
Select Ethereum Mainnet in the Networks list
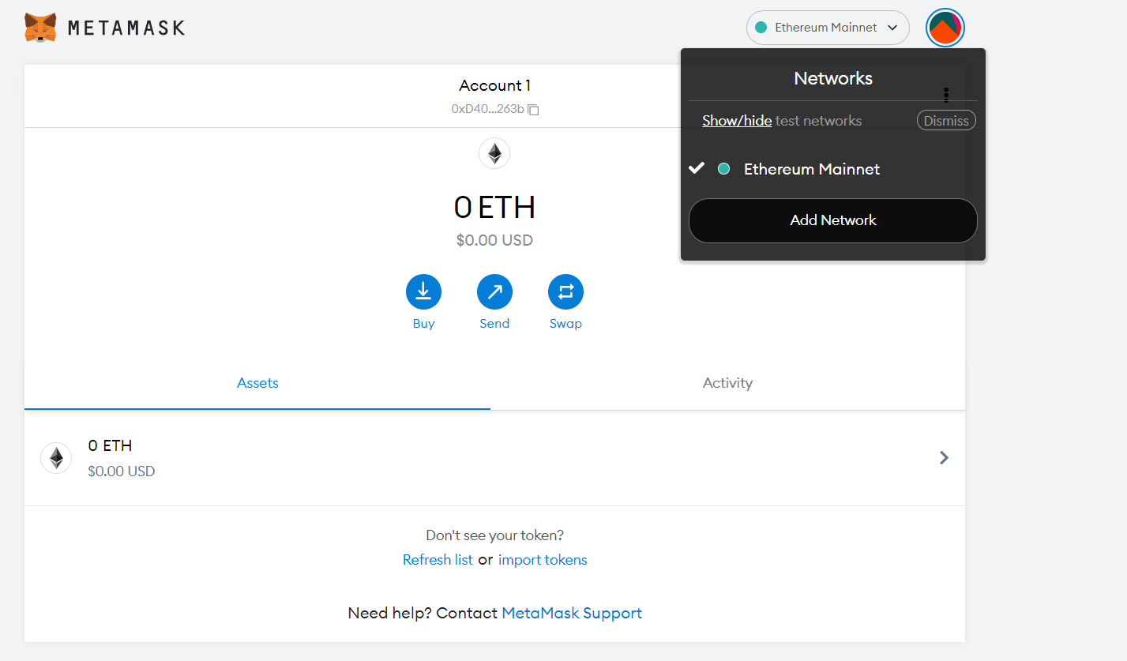(811, 169)
